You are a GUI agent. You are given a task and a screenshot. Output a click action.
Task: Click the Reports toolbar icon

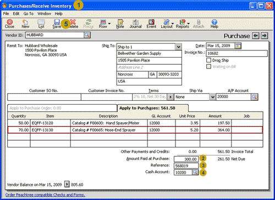click(183, 24)
